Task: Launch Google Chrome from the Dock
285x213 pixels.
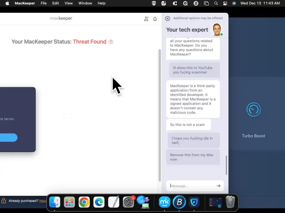Action: (x=84, y=202)
